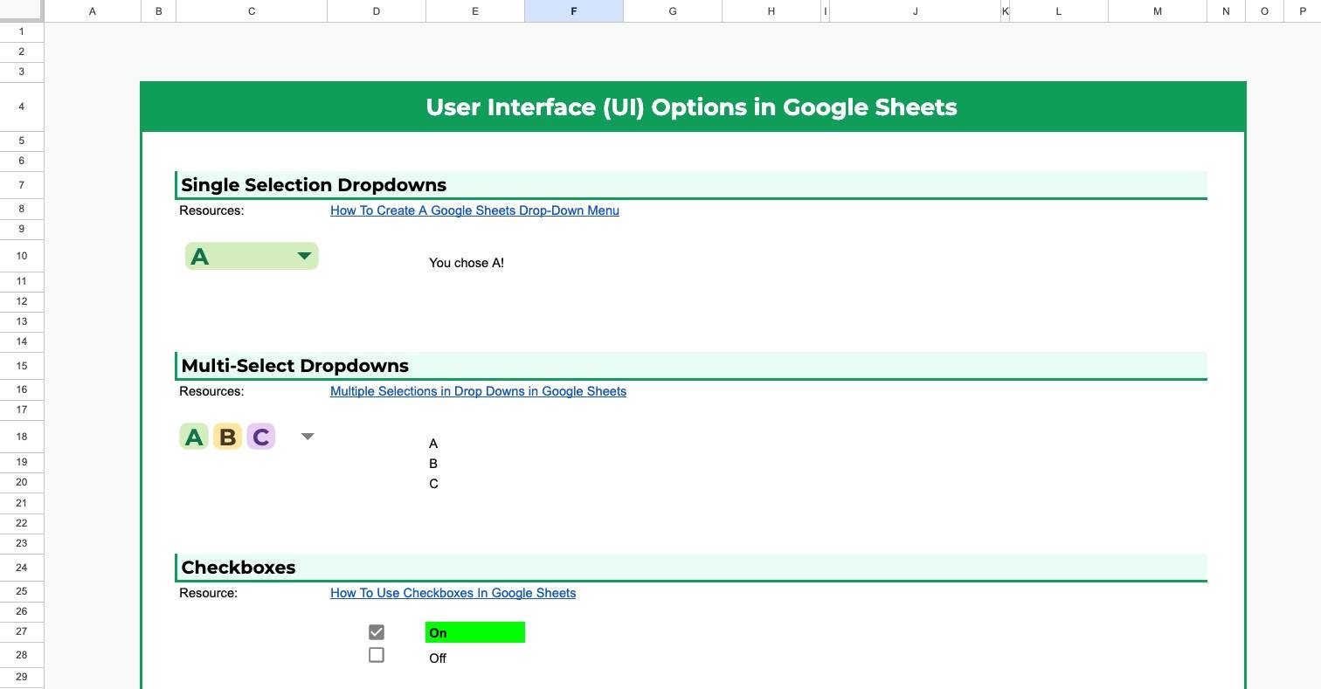Tick the empty checkbox beside Off
The width and height of the screenshot is (1321, 689).
(377, 655)
